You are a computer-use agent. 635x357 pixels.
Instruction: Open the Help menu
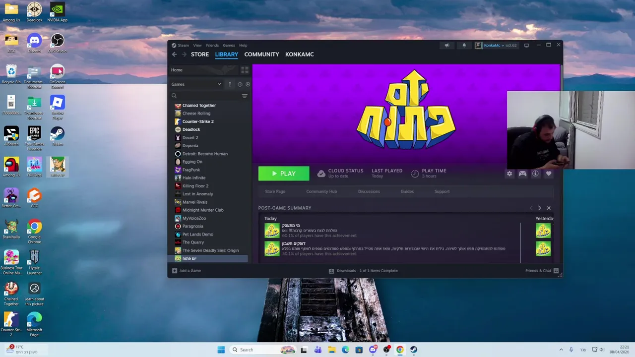click(243, 45)
